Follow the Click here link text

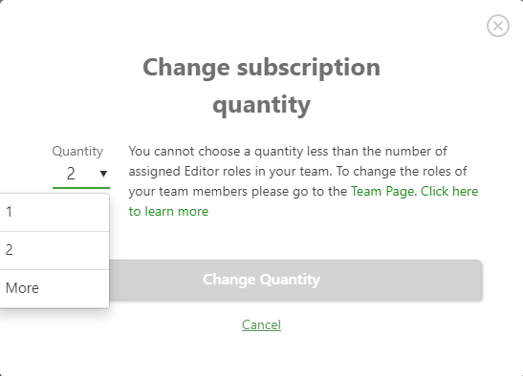pos(449,191)
